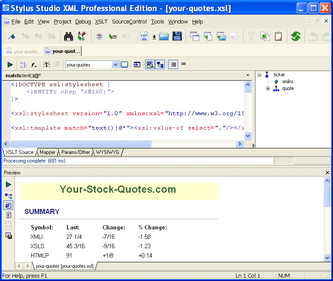Toggle the Preview web browser view button
The image size is (333, 281).
pyautogui.click(x=9, y=205)
